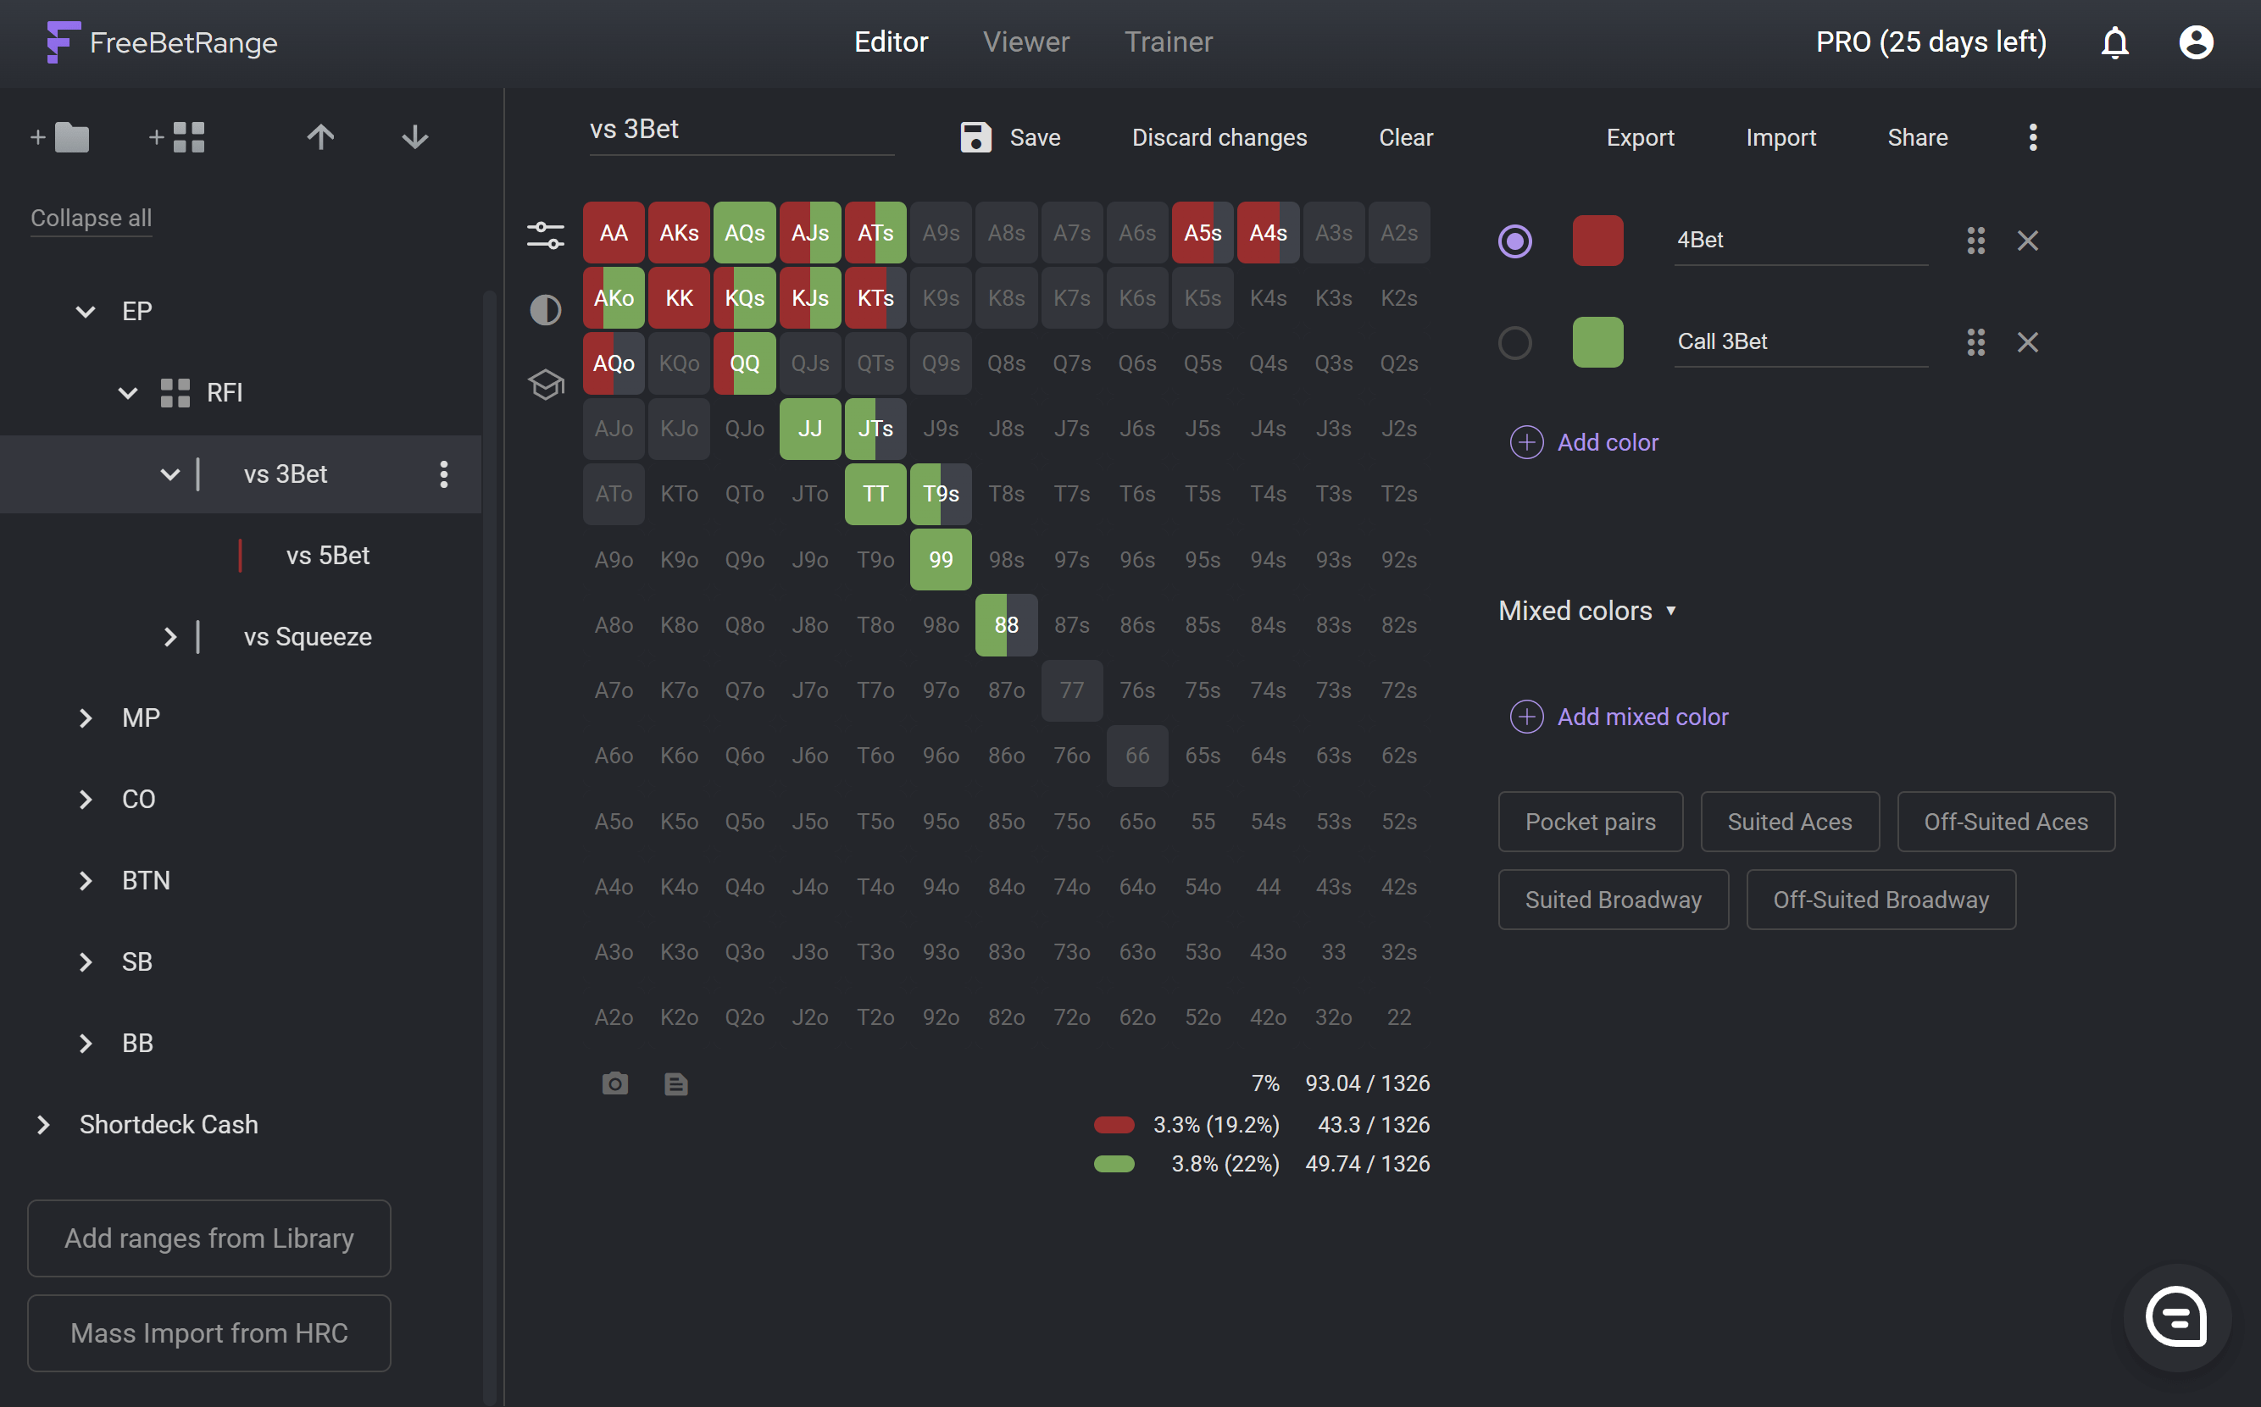This screenshot has height=1407, width=2261.
Task: Click the Save floppy disk icon
Action: coord(975,138)
